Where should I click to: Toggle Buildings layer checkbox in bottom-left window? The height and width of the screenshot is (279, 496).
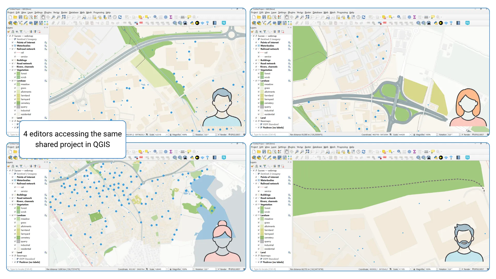pyautogui.click(x=12, y=195)
